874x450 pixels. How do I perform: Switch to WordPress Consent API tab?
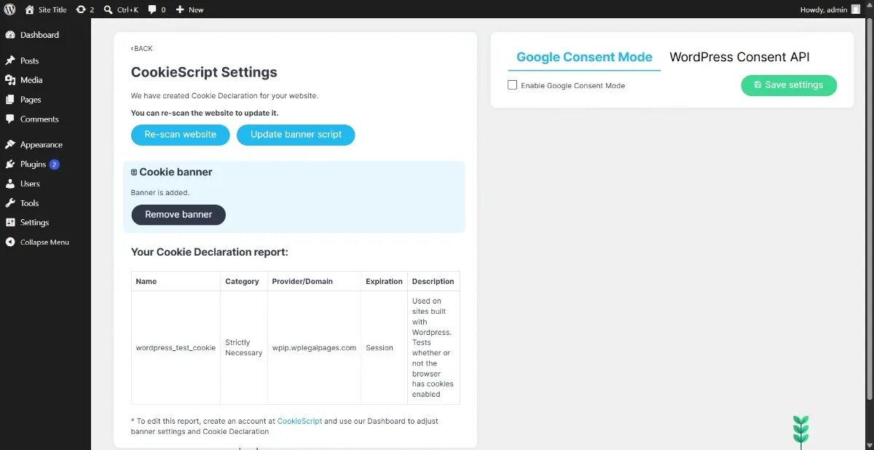pyautogui.click(x=739, y=57)
